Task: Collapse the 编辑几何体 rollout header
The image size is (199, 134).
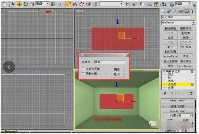Action: pyautogui.click(x=178, y=106)
